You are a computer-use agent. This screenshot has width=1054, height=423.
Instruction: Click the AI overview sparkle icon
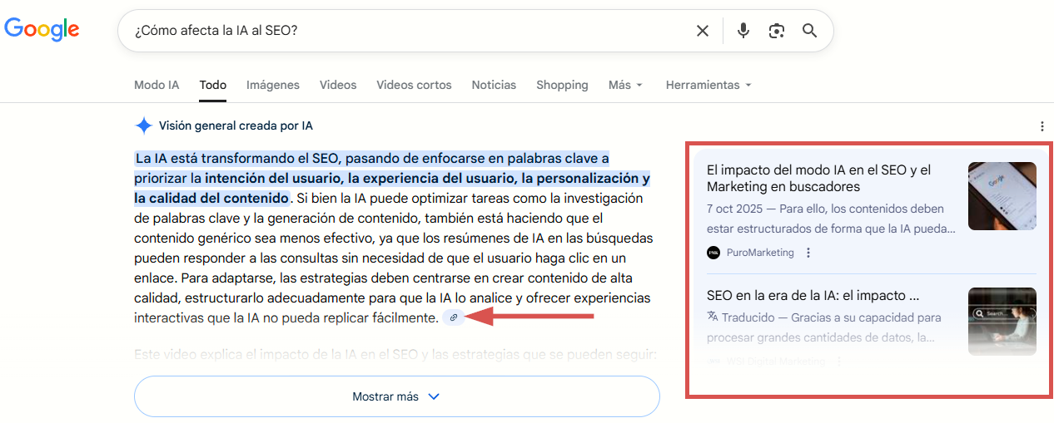coord(144,126)
